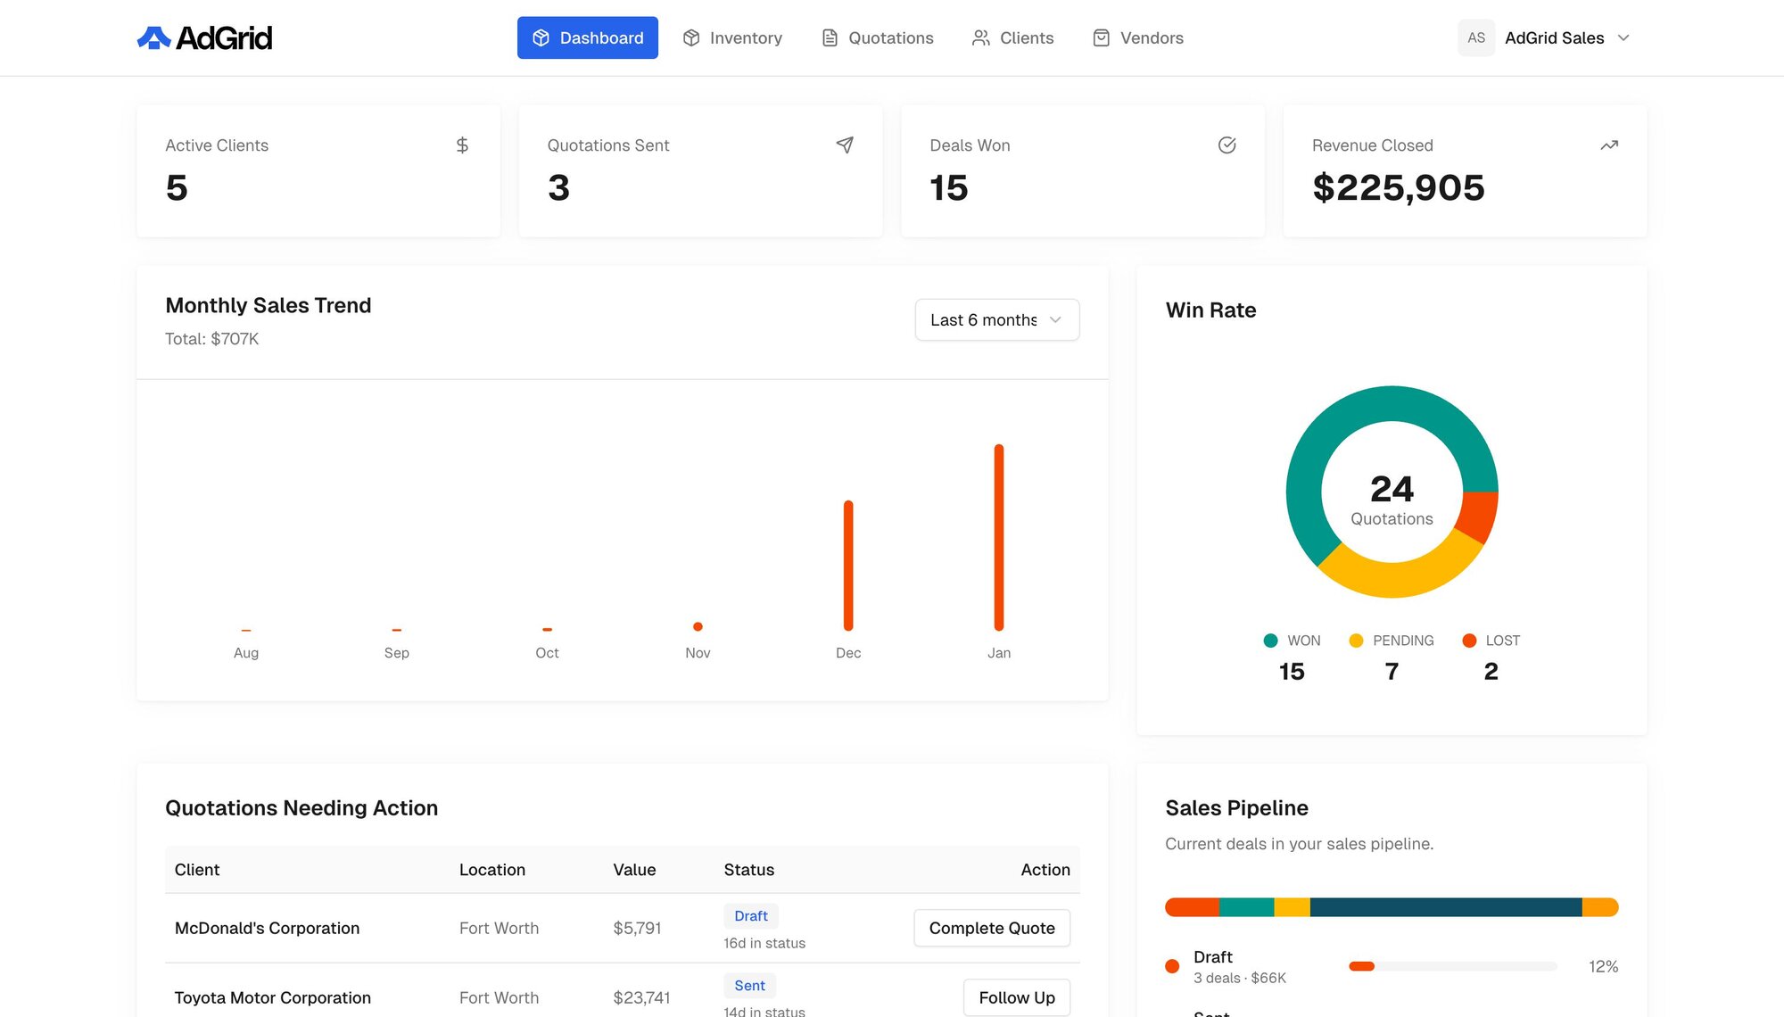Click the trending arrow icon on Revenue Closed
The width and height of the screenshot is (1784, 1017).
tap(1609, 145)
